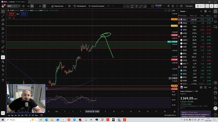This screenshot has height=122, width=218.
Task: Select the Все date range tab
Action: (36, 115)
